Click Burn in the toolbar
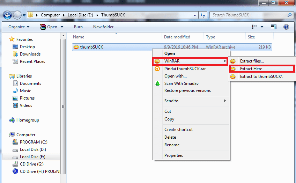 tap(78, 27)
